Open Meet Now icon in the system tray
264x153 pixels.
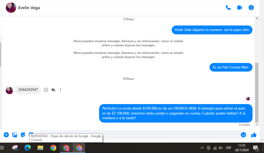(x=208, y=148)
